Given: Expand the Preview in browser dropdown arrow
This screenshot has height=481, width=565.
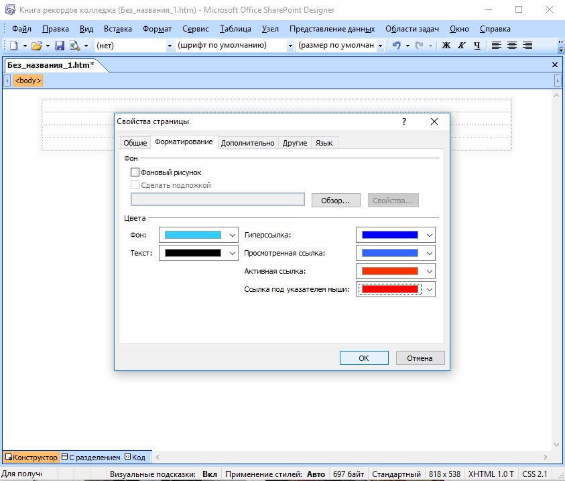Looking at the screenshot, I should pyautogui.click(x=86, y=46).
